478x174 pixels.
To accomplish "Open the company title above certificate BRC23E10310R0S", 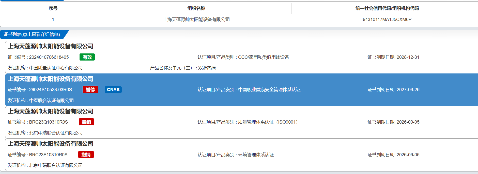I will [51, 144].
